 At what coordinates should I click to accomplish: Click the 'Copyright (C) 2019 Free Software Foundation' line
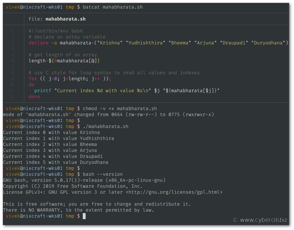point(73,186)
